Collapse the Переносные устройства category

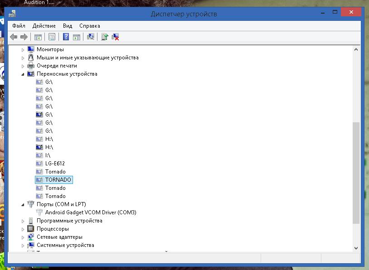[23, 74]
